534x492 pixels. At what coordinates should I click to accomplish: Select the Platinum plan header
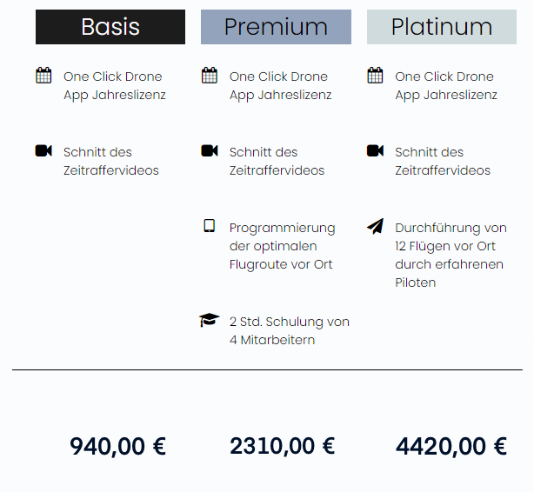click(442, 27)
